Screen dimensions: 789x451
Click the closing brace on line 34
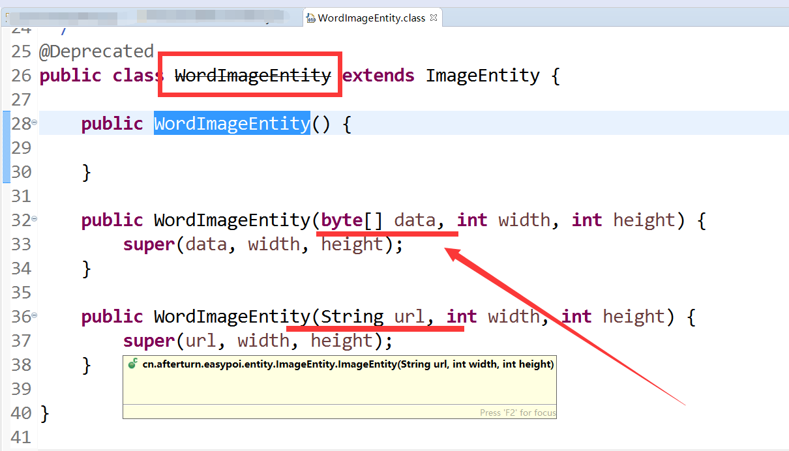pos(86,269)
